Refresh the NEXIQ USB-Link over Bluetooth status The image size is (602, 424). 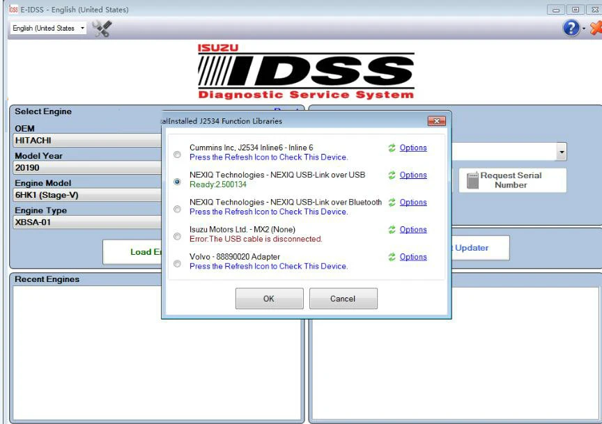coord(392,202)
